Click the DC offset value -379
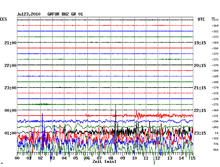Screen dimensions: 220x167 click(x=215, y=88)
